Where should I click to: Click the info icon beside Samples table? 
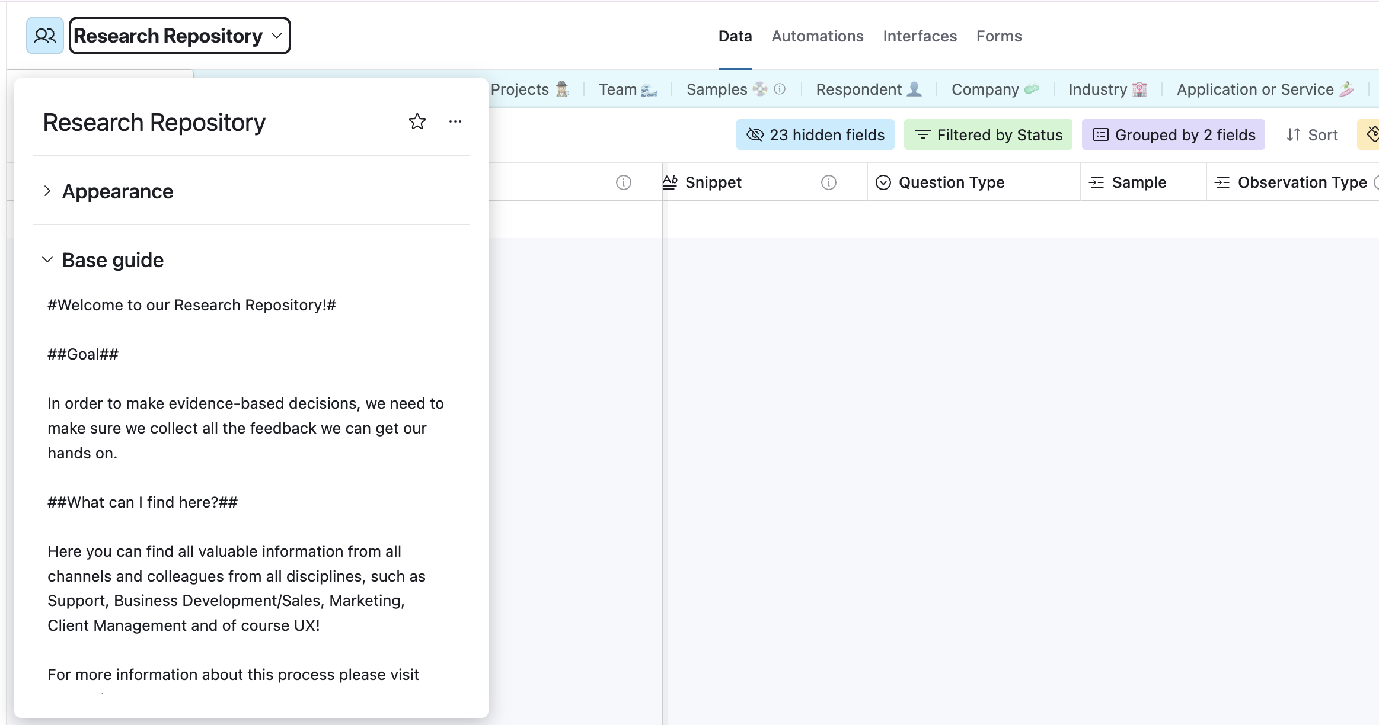coord(780,89)
